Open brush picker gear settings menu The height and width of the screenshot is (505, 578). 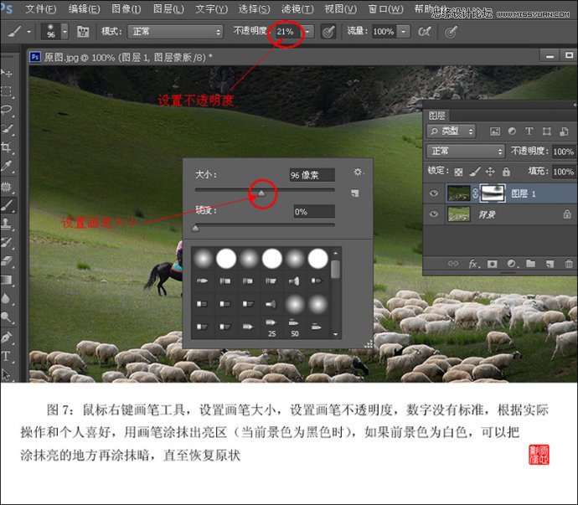pyautogui.click(x=358, y=173)
